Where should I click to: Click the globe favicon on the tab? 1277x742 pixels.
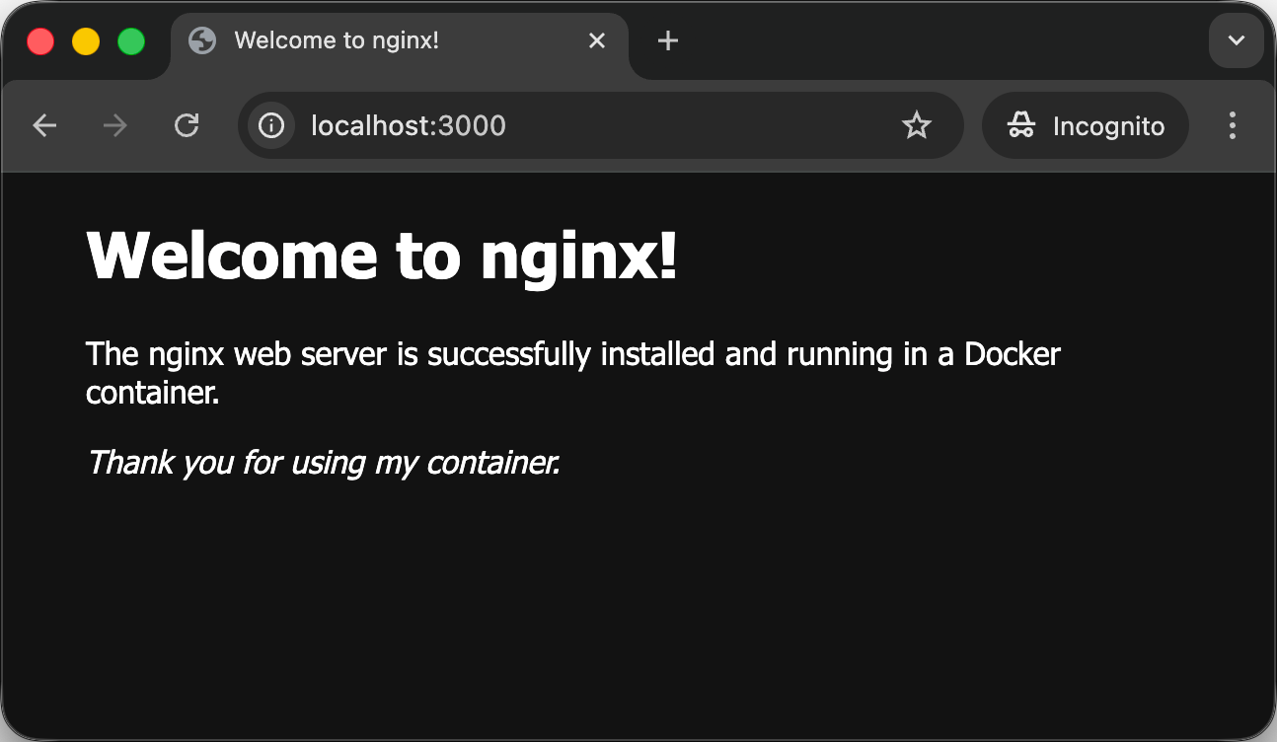pos(202,40)
